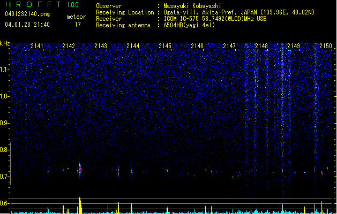Click the Observer label
337x214 pixels.
[x=109, y=6]
